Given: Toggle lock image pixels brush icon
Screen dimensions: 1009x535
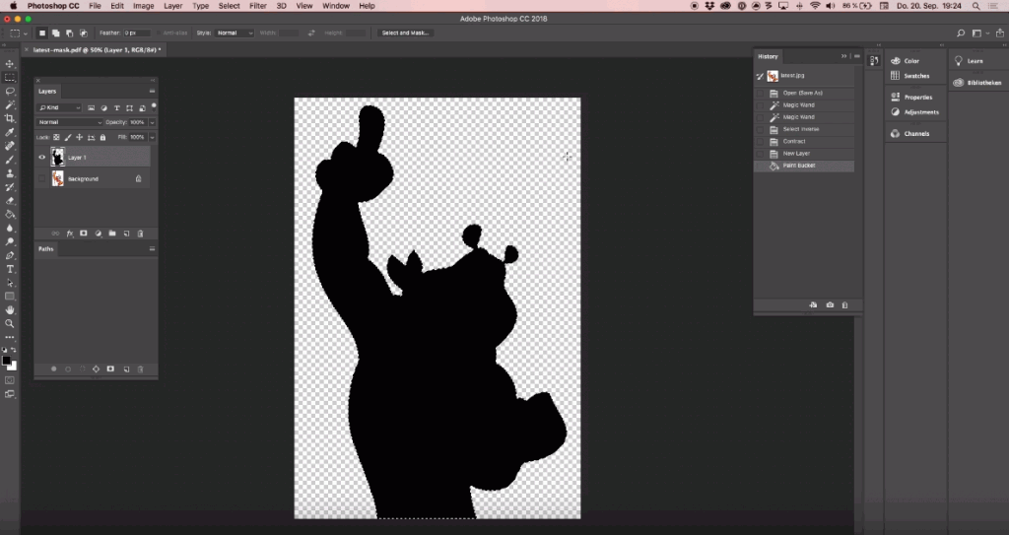Looking at the screenshot, I should pos(68,137).
